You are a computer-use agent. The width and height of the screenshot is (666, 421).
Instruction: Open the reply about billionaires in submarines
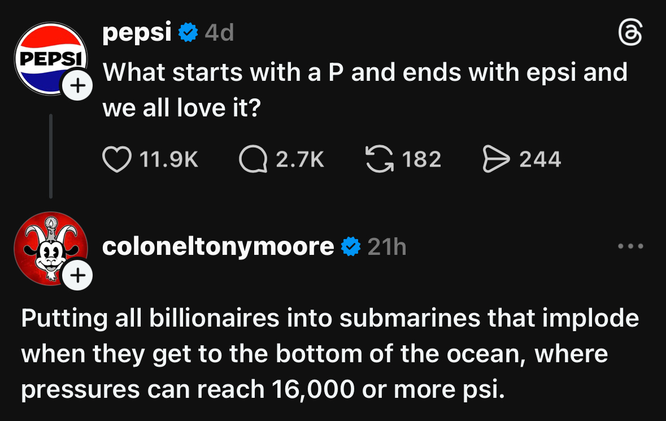click(x=330, y=354)
